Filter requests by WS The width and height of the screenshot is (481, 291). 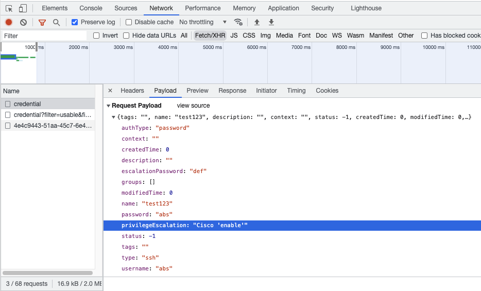[337, 36]
